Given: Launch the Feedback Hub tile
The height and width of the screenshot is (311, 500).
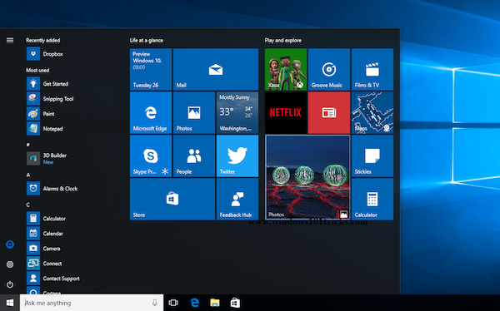Looking at the screenshot, I should pos(237,200).
